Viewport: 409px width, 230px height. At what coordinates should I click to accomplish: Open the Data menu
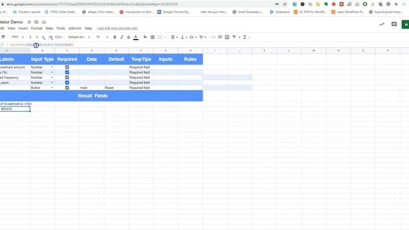click(x=49, y=28)
